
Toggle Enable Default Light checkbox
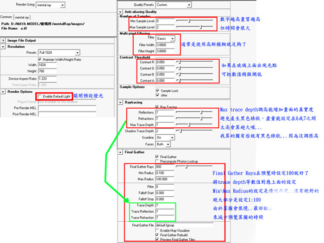click(40, 96)
